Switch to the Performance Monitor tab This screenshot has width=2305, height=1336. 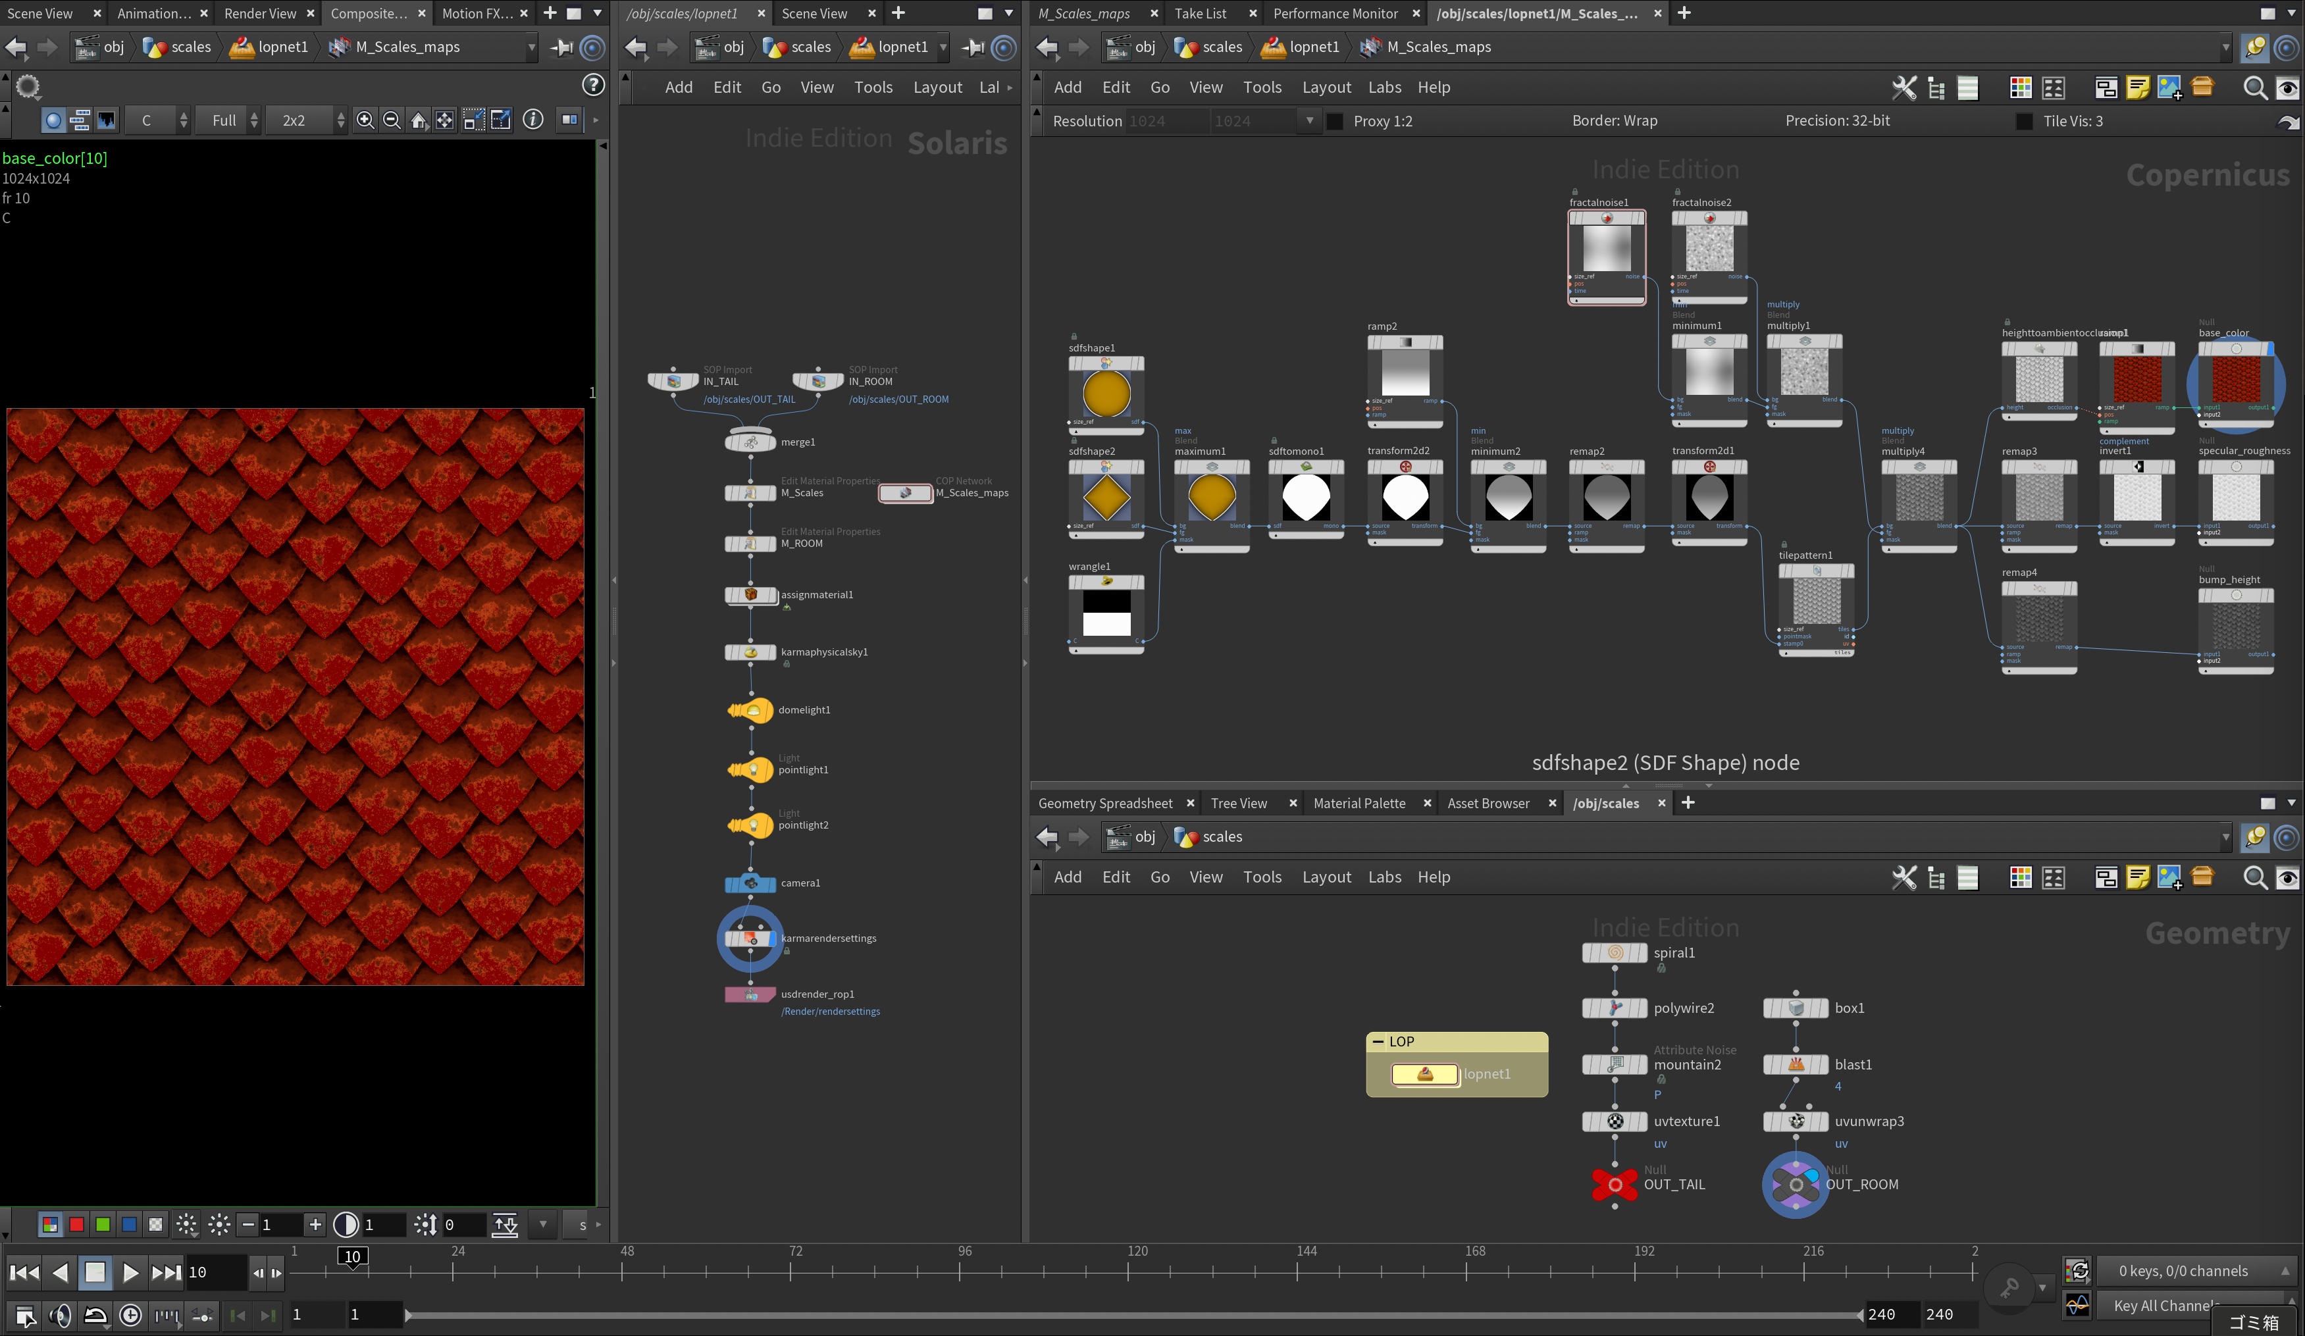click(x=1335, y=14)
